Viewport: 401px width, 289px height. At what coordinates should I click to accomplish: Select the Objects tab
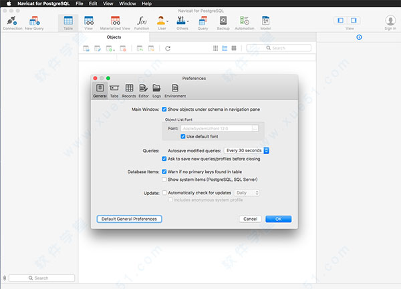tap(114, 37)
